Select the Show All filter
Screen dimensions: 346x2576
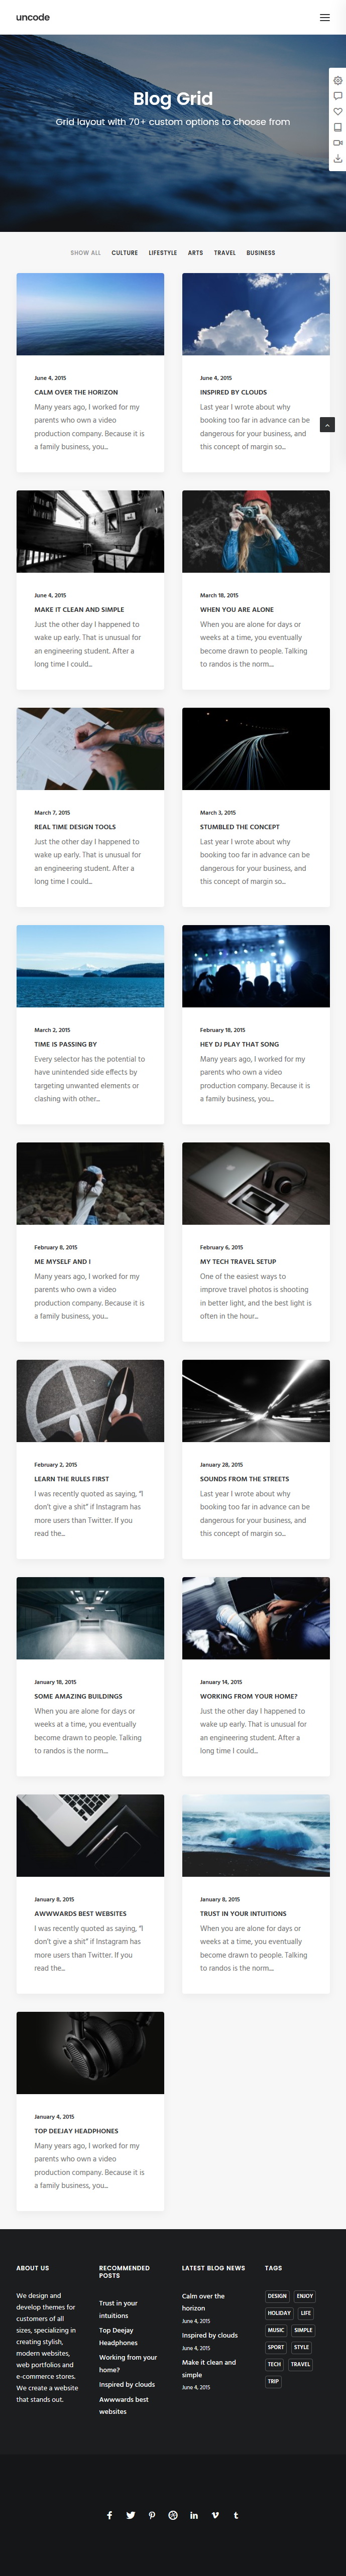point(85,253)
